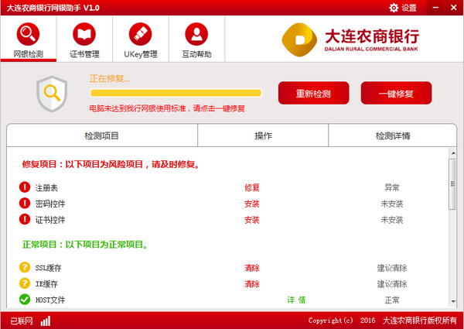Click the scroll down arrow of list
464x329 pixels.
pos(453,302)
